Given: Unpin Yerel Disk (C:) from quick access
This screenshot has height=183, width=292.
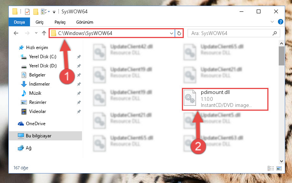Looking at the screenshot, I should [x=79, y=57].
